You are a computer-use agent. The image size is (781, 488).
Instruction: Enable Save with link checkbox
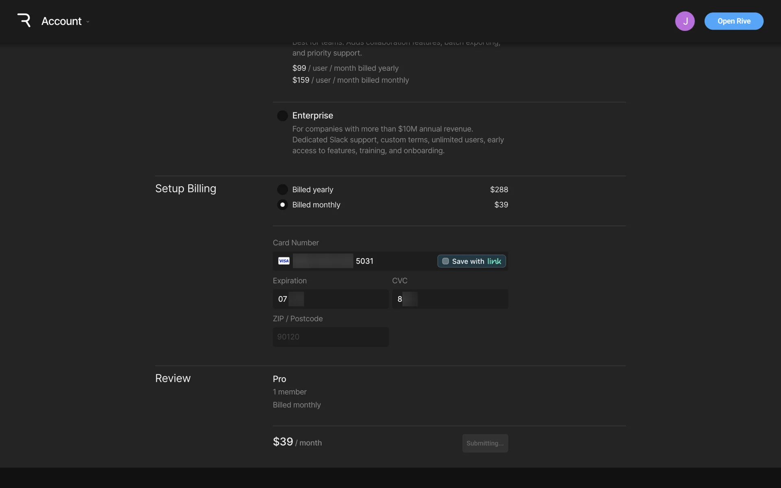(x=445, y=261)
